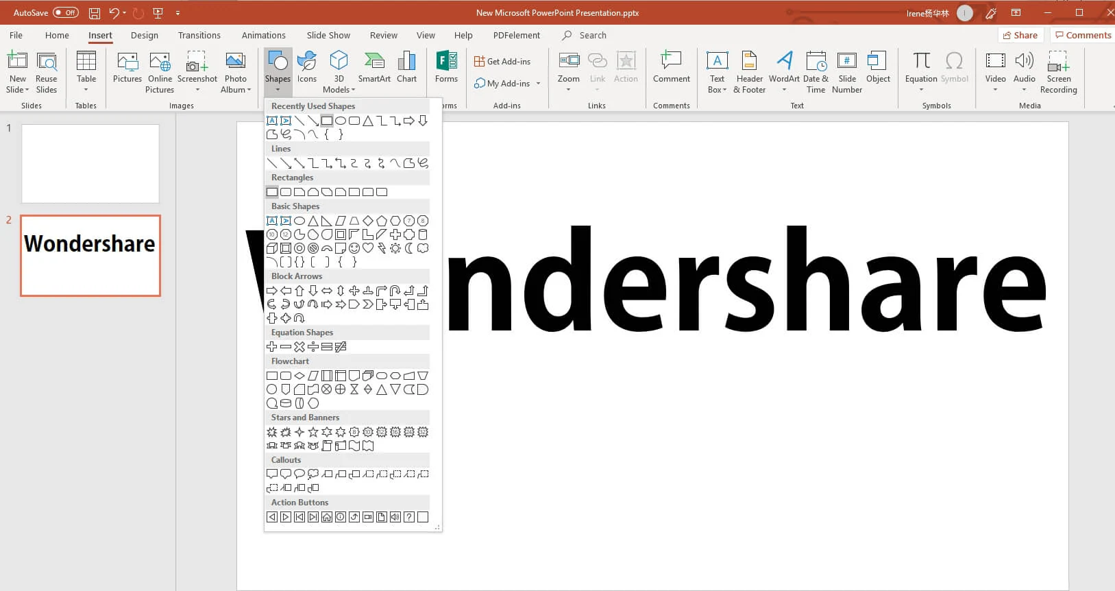Viewport: 1115px width, 591px height.
Task: Select the diamond in Basic Shapes
Action: click(x=368, y=221)
